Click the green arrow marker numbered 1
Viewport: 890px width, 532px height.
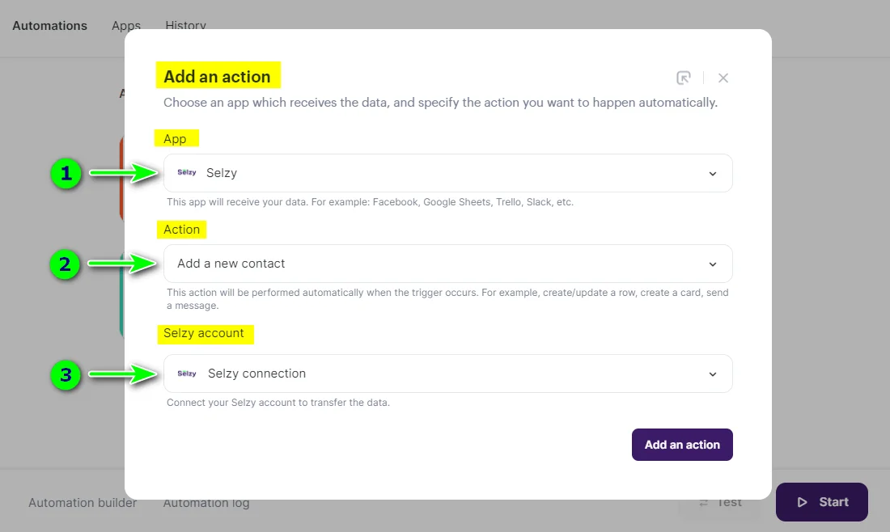click(66, 172)
